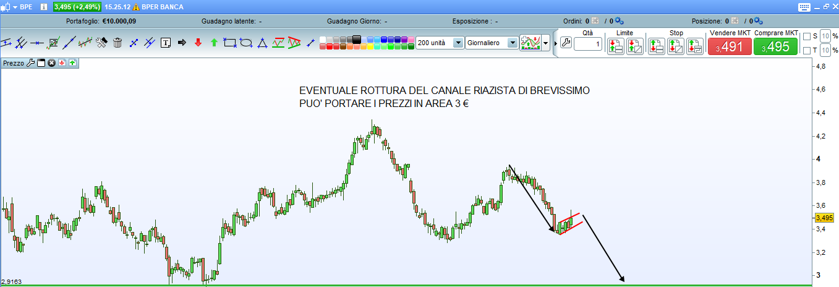Click Vendere MKT 3,491 sell button
Viewport: 839px width, 287px height.
(730, 46)
